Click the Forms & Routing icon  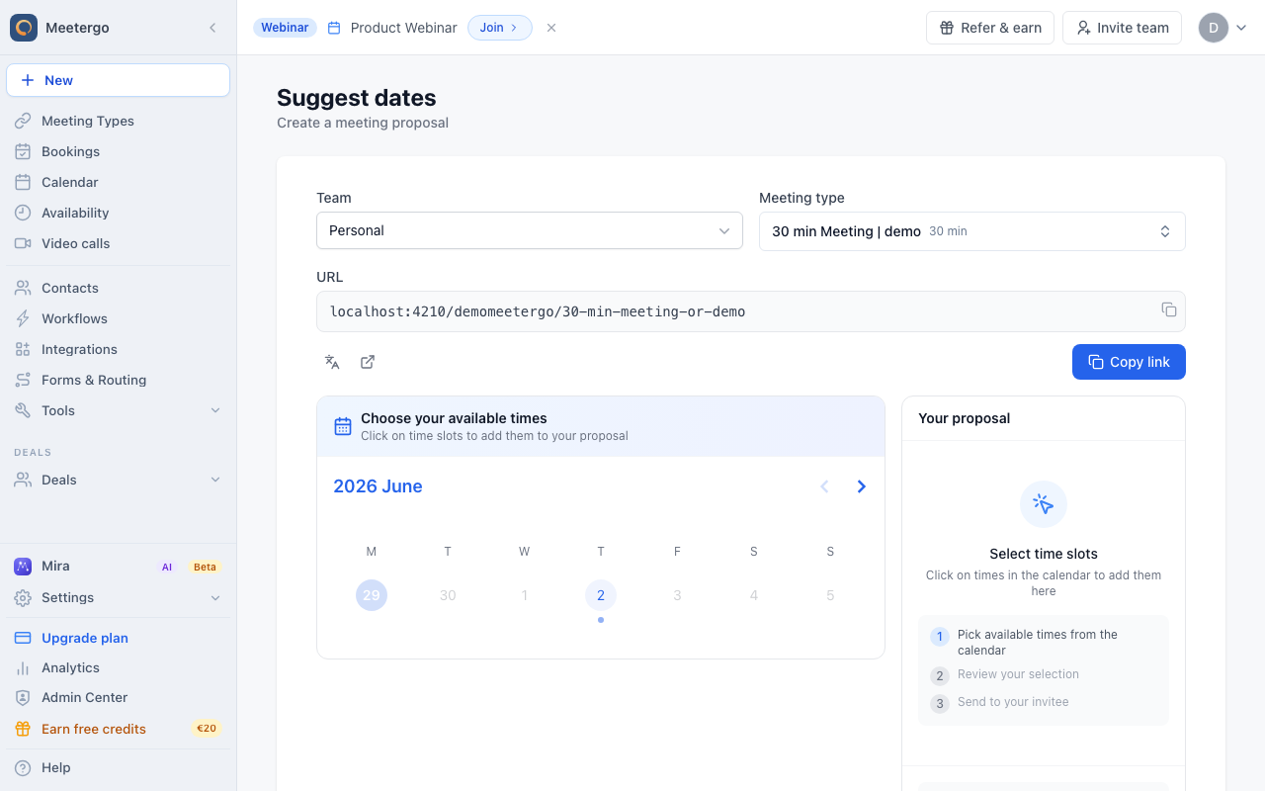pos(23,380)
